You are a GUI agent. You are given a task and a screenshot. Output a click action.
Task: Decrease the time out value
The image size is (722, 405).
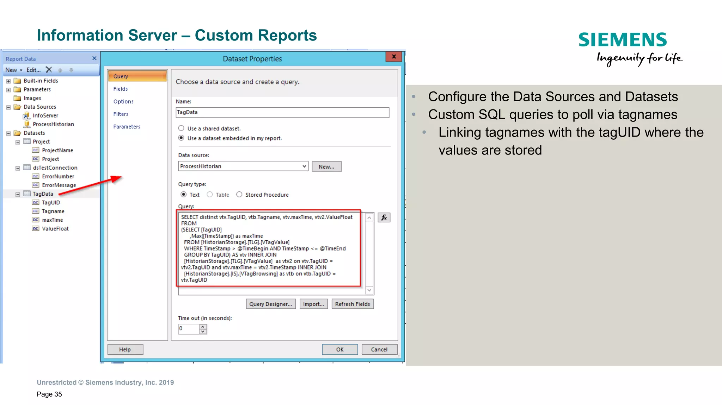click(x=203, y=331)
